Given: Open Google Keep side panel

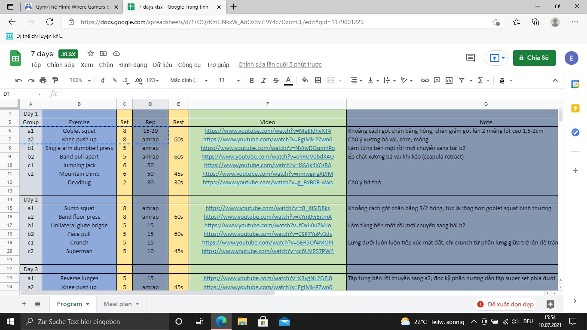Looking at the screenshot, I should [575, 108].
